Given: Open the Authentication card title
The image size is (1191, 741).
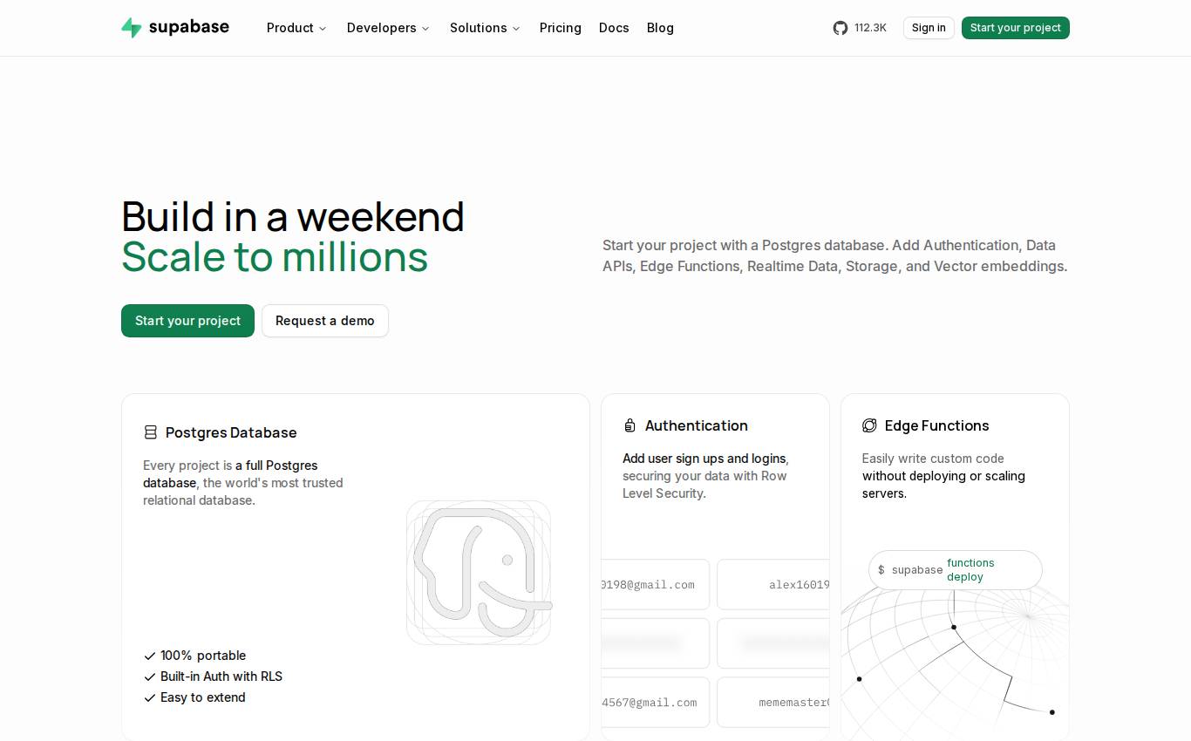Looking at the screenshot, I should point(697,425).
